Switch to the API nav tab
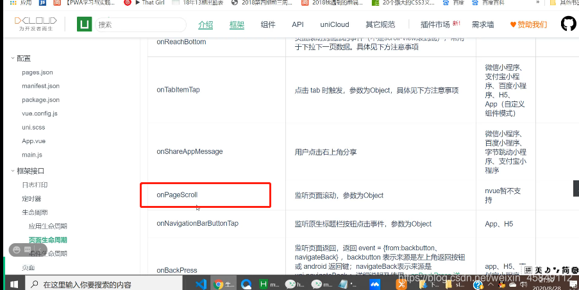Image resolution: width=579 pixels, height=290 pixels. tap(298, 25)
